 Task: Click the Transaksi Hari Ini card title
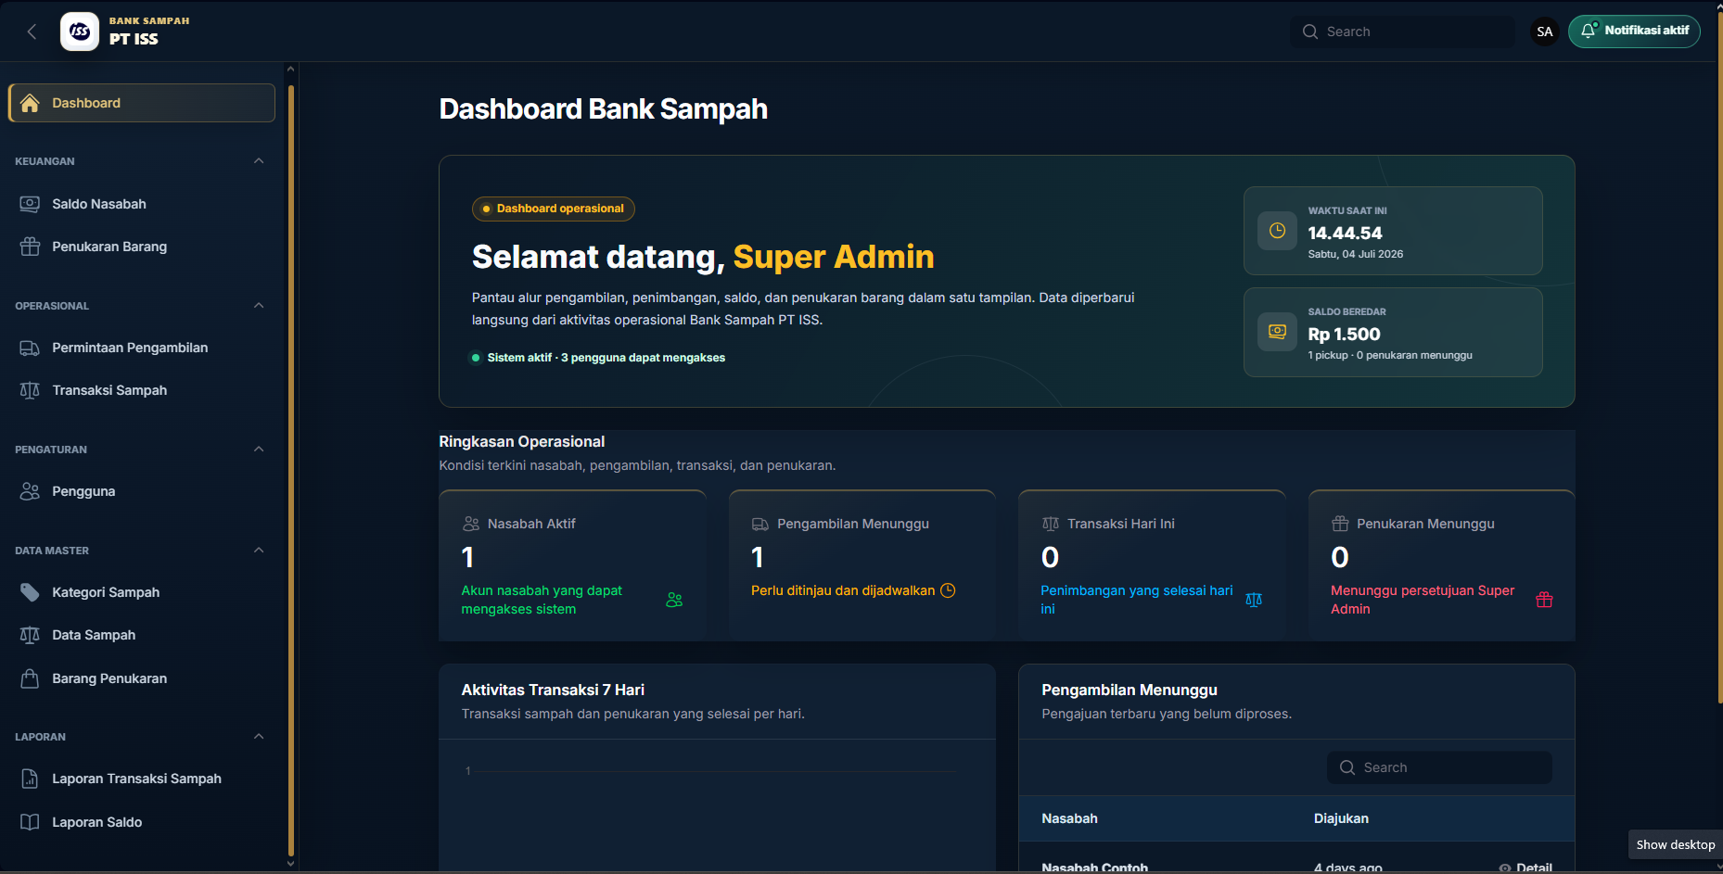point(1121,524)
